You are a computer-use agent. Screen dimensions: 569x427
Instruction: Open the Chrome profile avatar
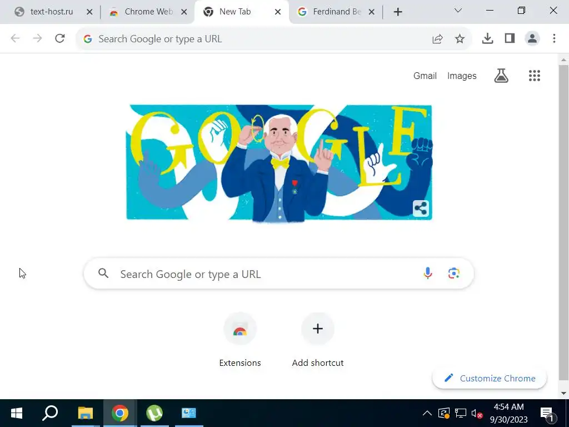coord(532,38)
